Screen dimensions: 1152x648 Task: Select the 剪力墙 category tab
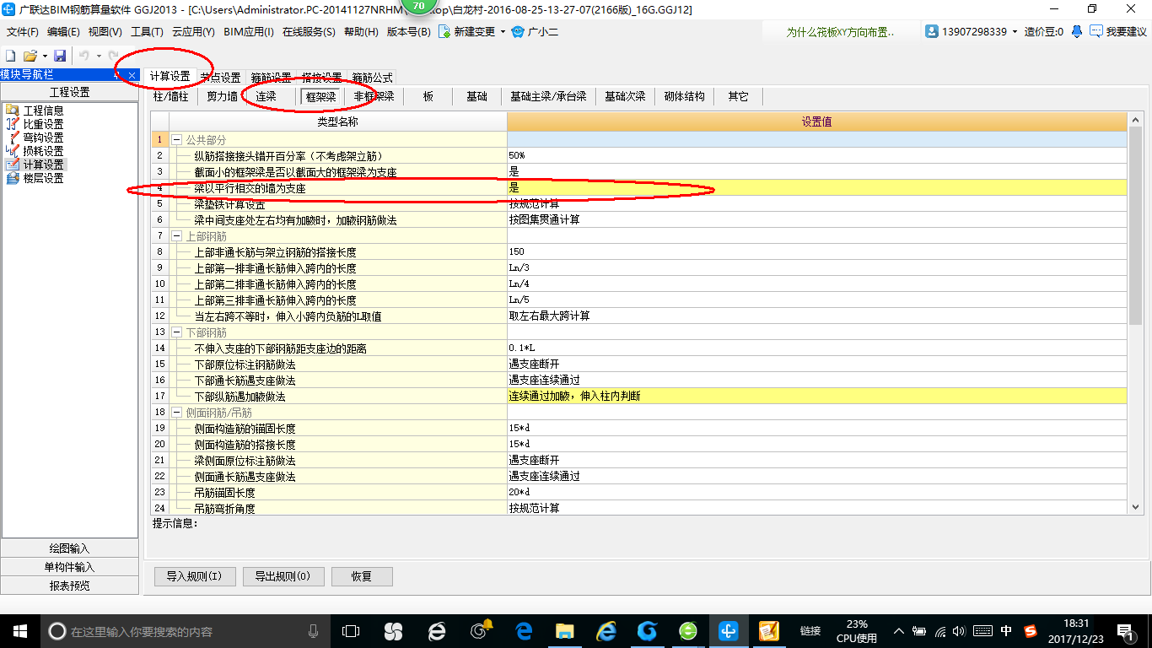click(x=223, y=96)
